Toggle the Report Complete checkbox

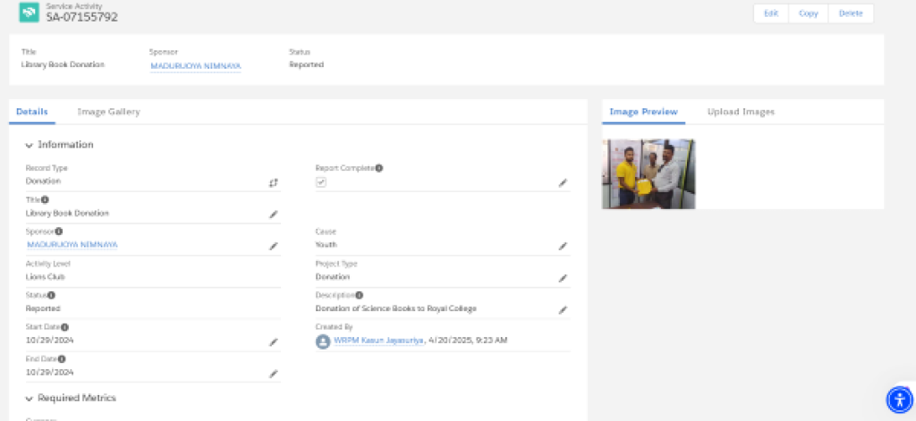pyautogui.click(x=321, y=182)
